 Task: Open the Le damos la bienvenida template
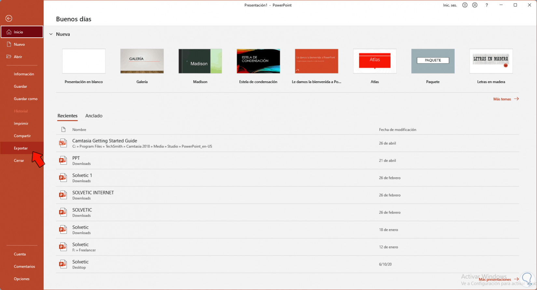tap(316, 61)
